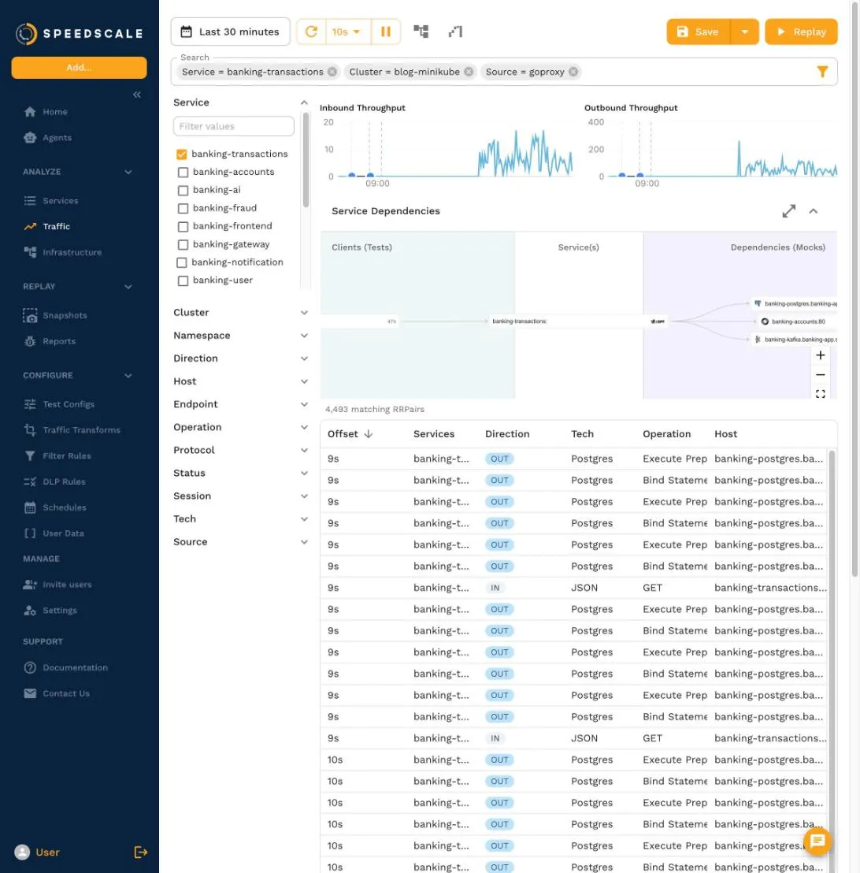860x873 pixels.
Task: Click the Invite users icon
Action: 30,585
